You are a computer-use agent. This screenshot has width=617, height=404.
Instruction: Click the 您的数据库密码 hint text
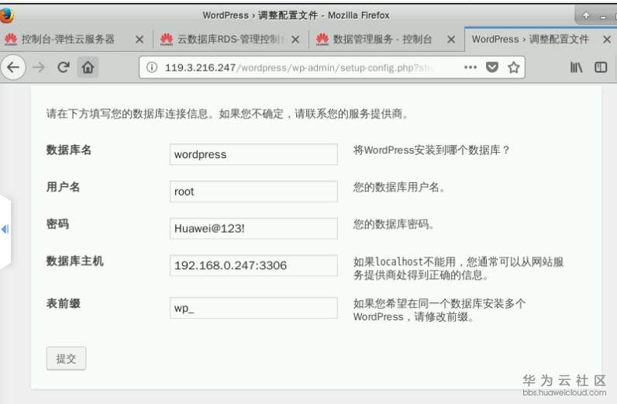tap(394, 224)
